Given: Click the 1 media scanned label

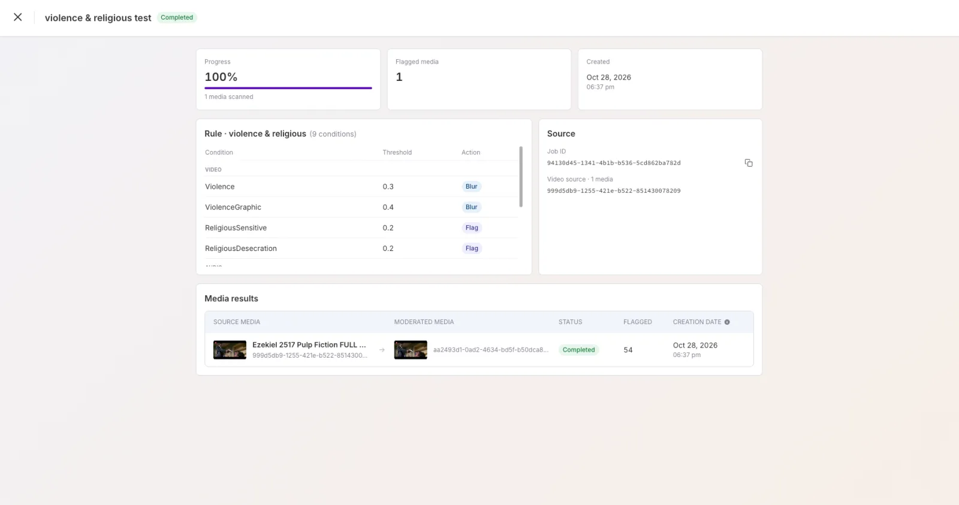Looking at the screenshot, I should pyautogui.click(x=229, y=97).
